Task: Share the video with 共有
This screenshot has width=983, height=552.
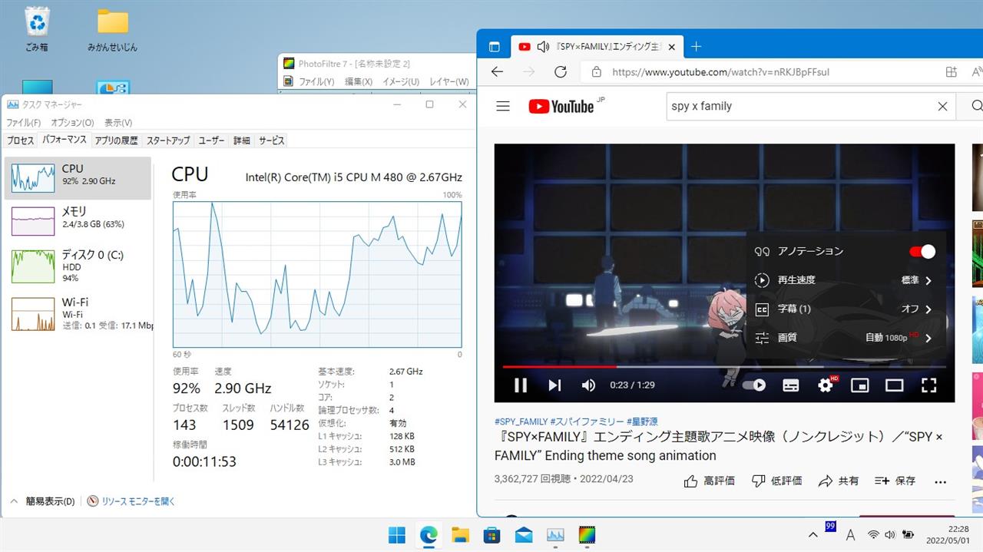Action: click(839, 481)
